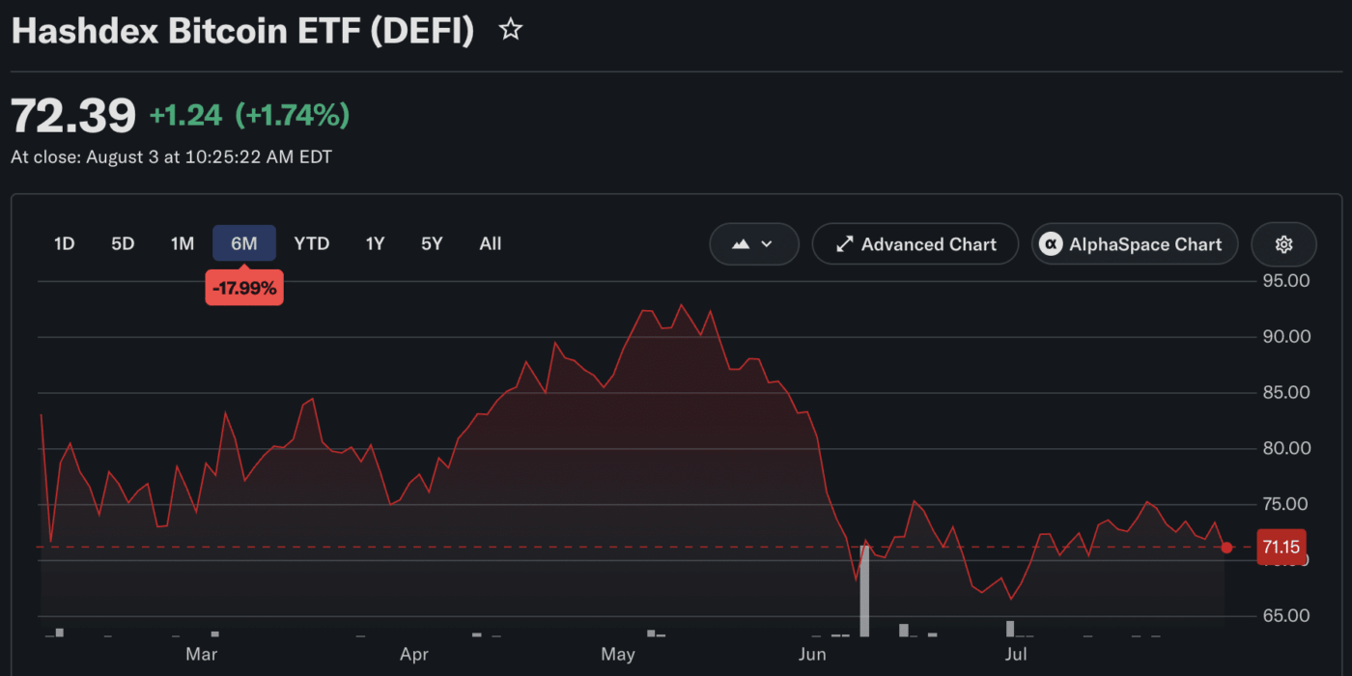
Task: Click the tall June volume bar
Action: point(864,591)
